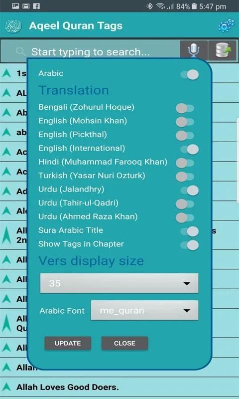Enable Hindi (Muhammad Farooq Khan) translation
The width and height of the screenshot is (239, 399).
tap(185, 163)
